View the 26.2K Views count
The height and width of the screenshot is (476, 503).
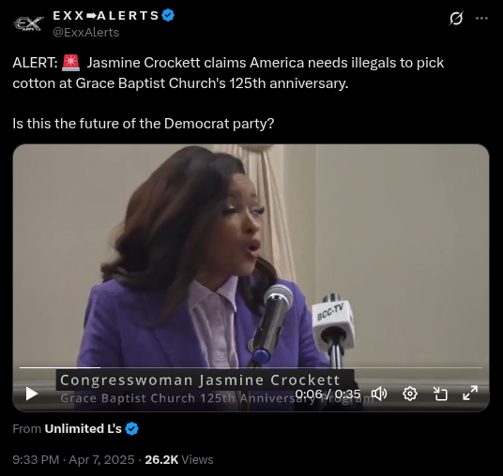179,460
